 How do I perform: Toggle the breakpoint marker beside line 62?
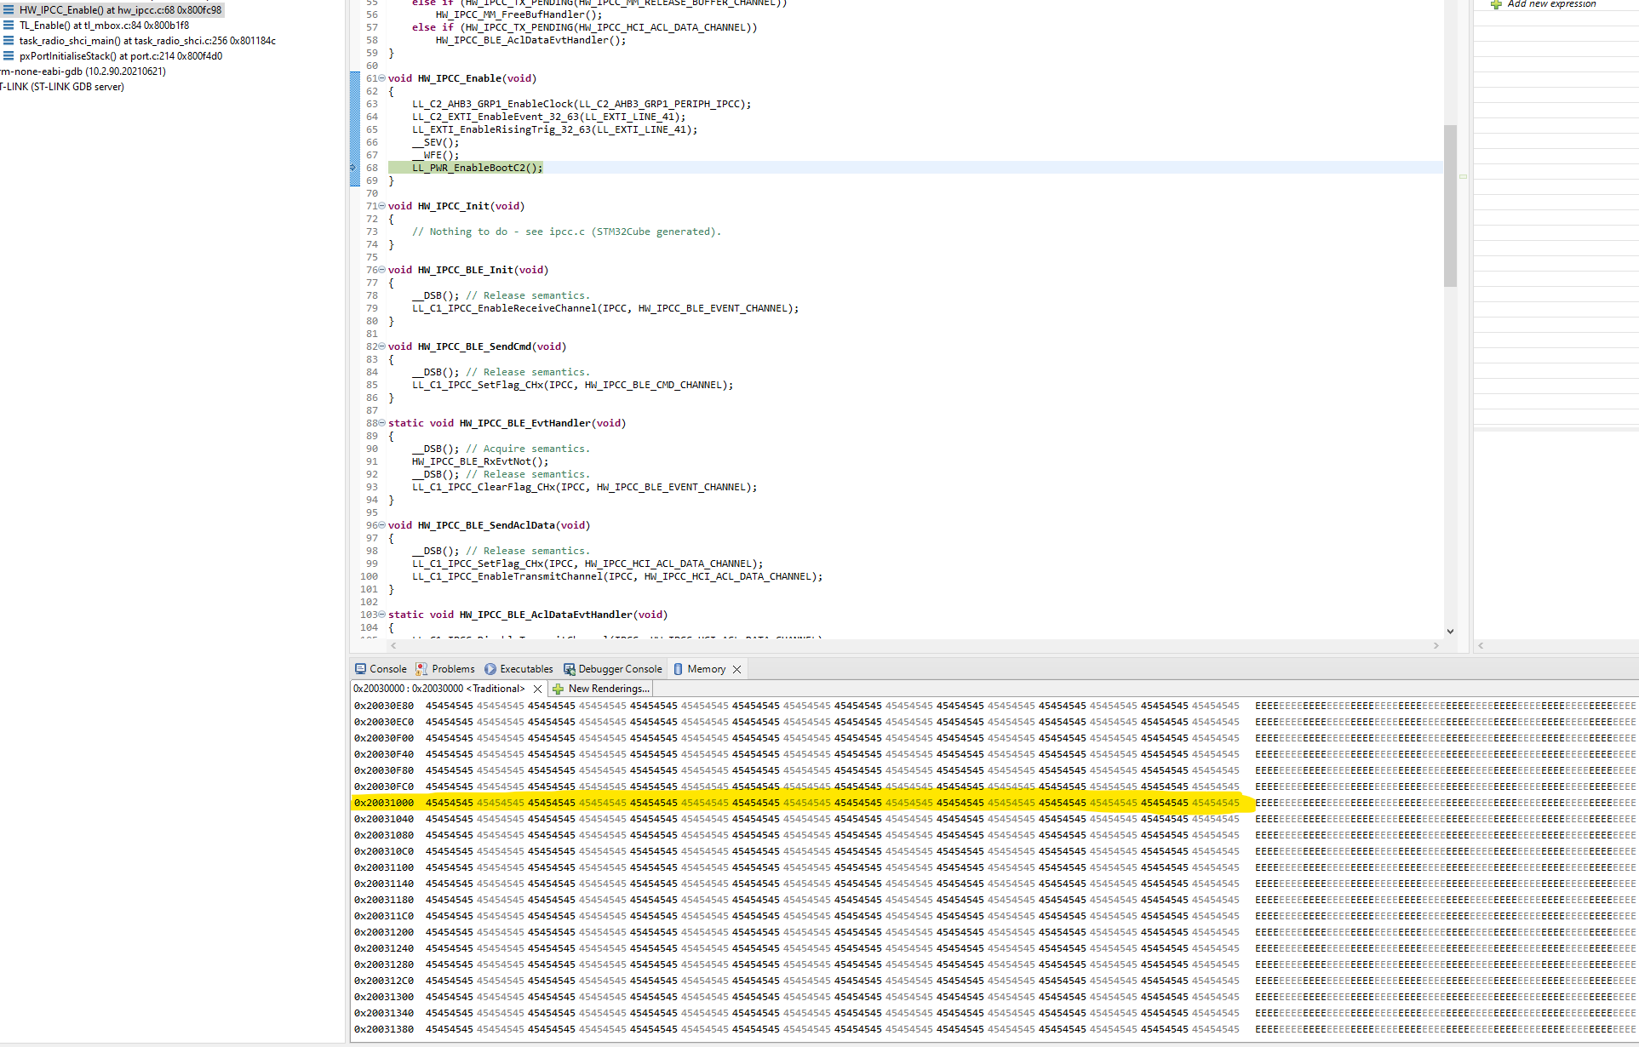click(357, 91)
